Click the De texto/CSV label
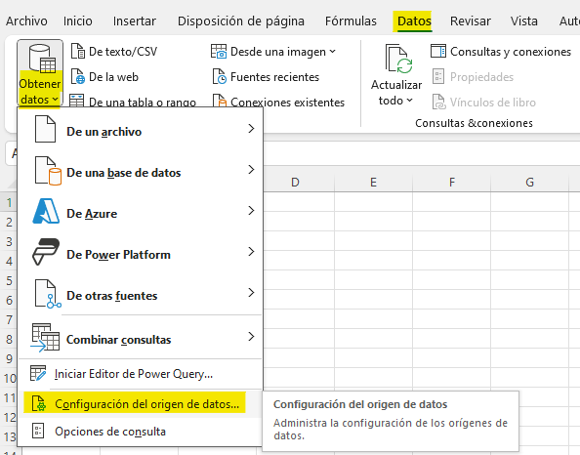580x455 pixels. pyautogui.click(x=123, y=52)
